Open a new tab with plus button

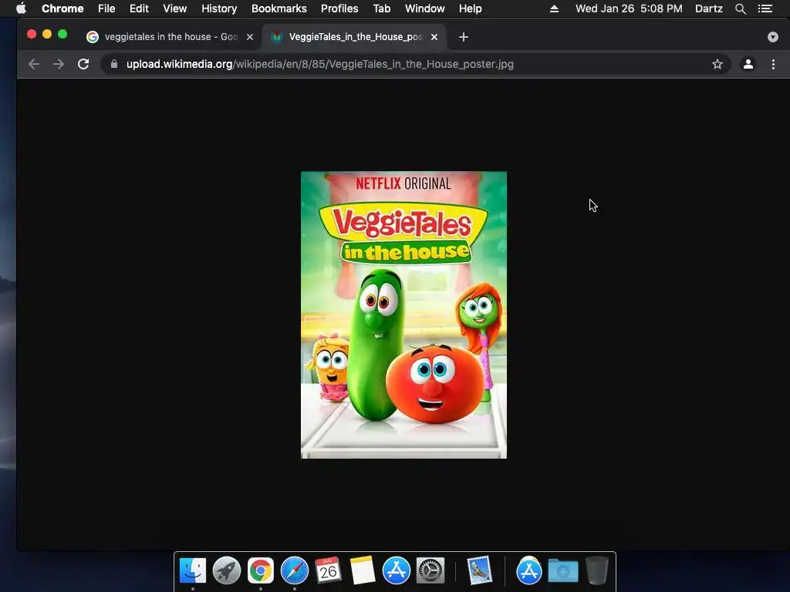[x=464, y=37]
